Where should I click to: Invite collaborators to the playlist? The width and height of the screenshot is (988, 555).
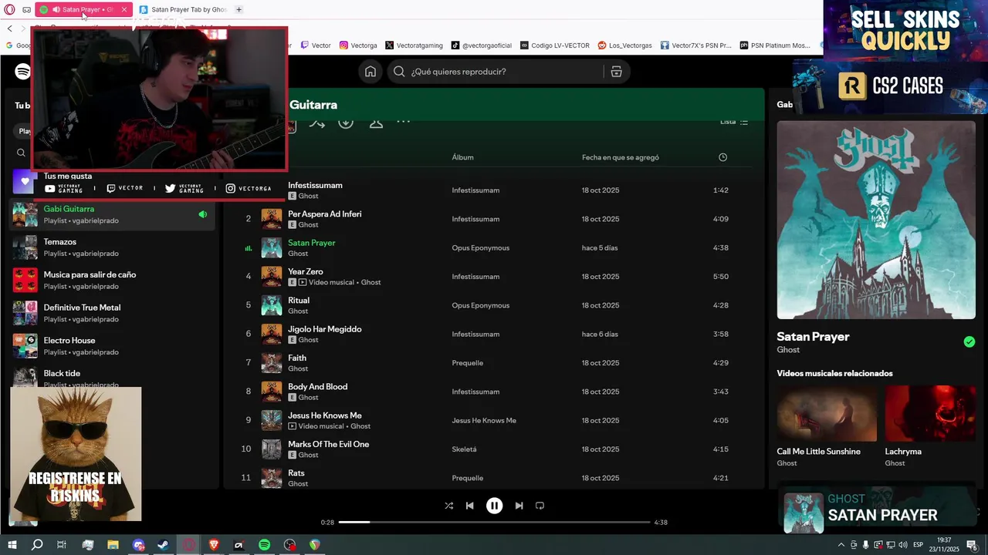click(x=376, y=123)
